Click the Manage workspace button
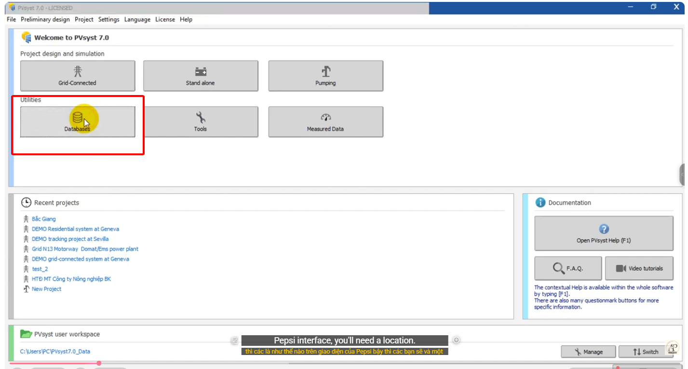688x369 pixels. (588, 352)
